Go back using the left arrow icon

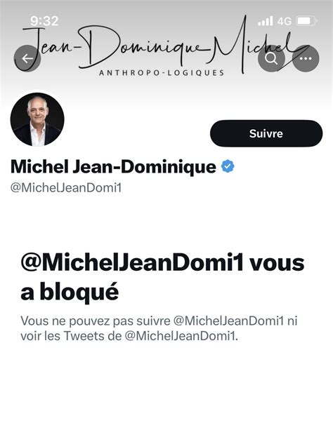pyautogui.click(x=27, y=58)
